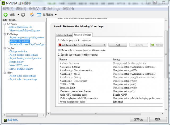
Task: Select the Extension limit row
Action: point(110,88)
